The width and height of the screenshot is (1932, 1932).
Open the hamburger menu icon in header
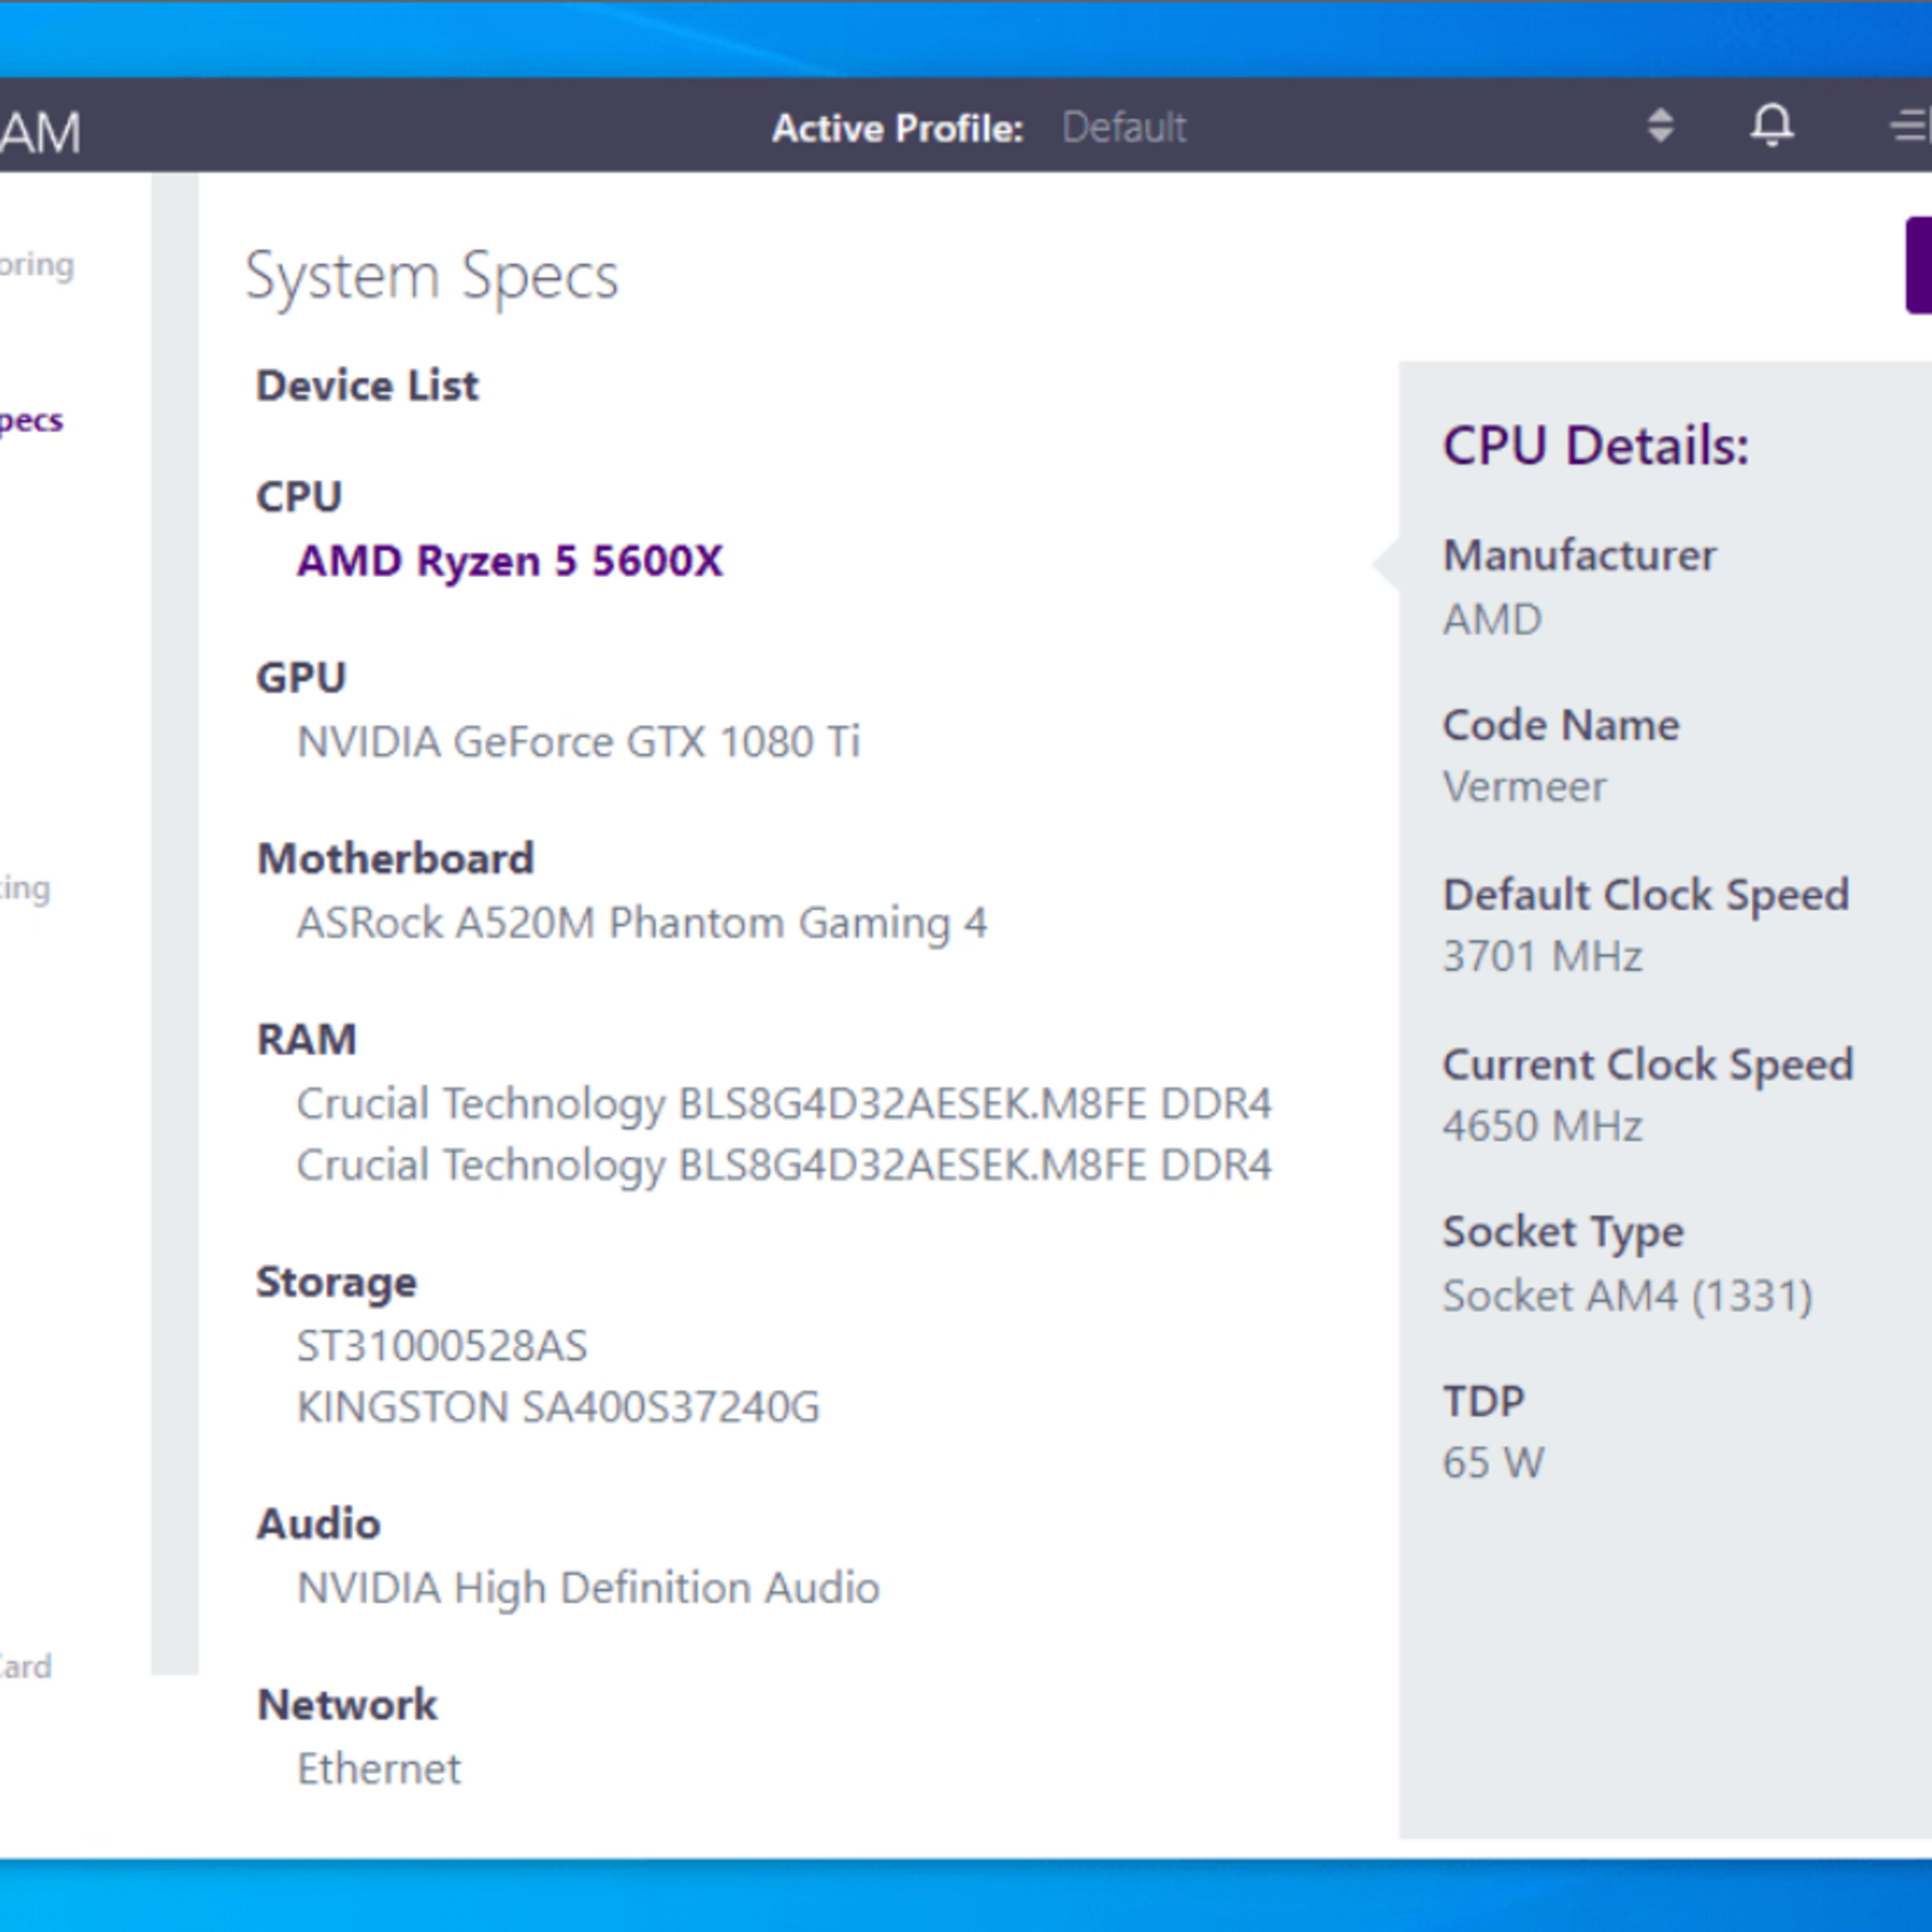click(1910, 126)
